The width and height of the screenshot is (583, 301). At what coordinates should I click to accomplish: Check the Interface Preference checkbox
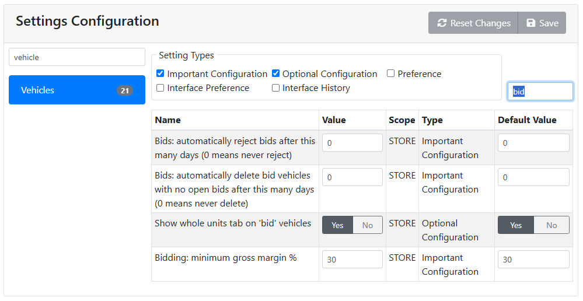pos(160,88)
